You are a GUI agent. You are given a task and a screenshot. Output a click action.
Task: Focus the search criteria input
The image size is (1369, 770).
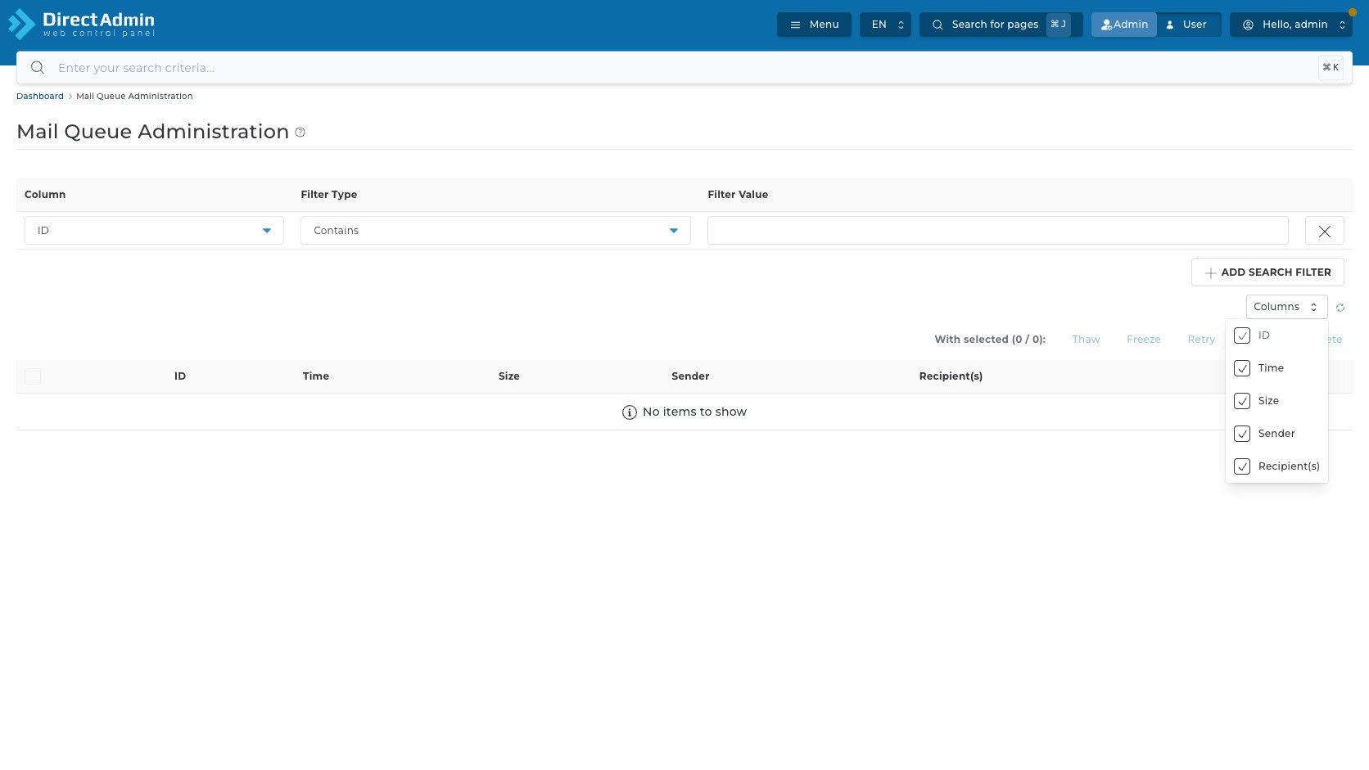point(684,68)
